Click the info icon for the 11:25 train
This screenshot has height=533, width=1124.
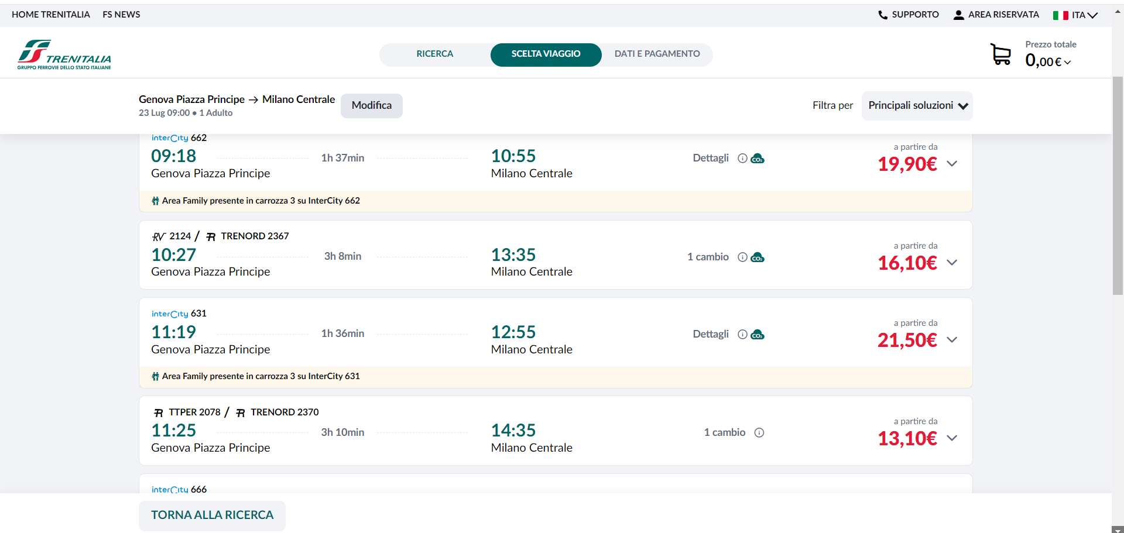point(759,433)
